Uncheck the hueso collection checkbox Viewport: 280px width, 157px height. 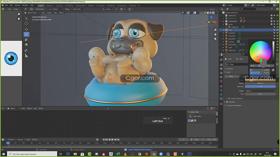(271, 24)
